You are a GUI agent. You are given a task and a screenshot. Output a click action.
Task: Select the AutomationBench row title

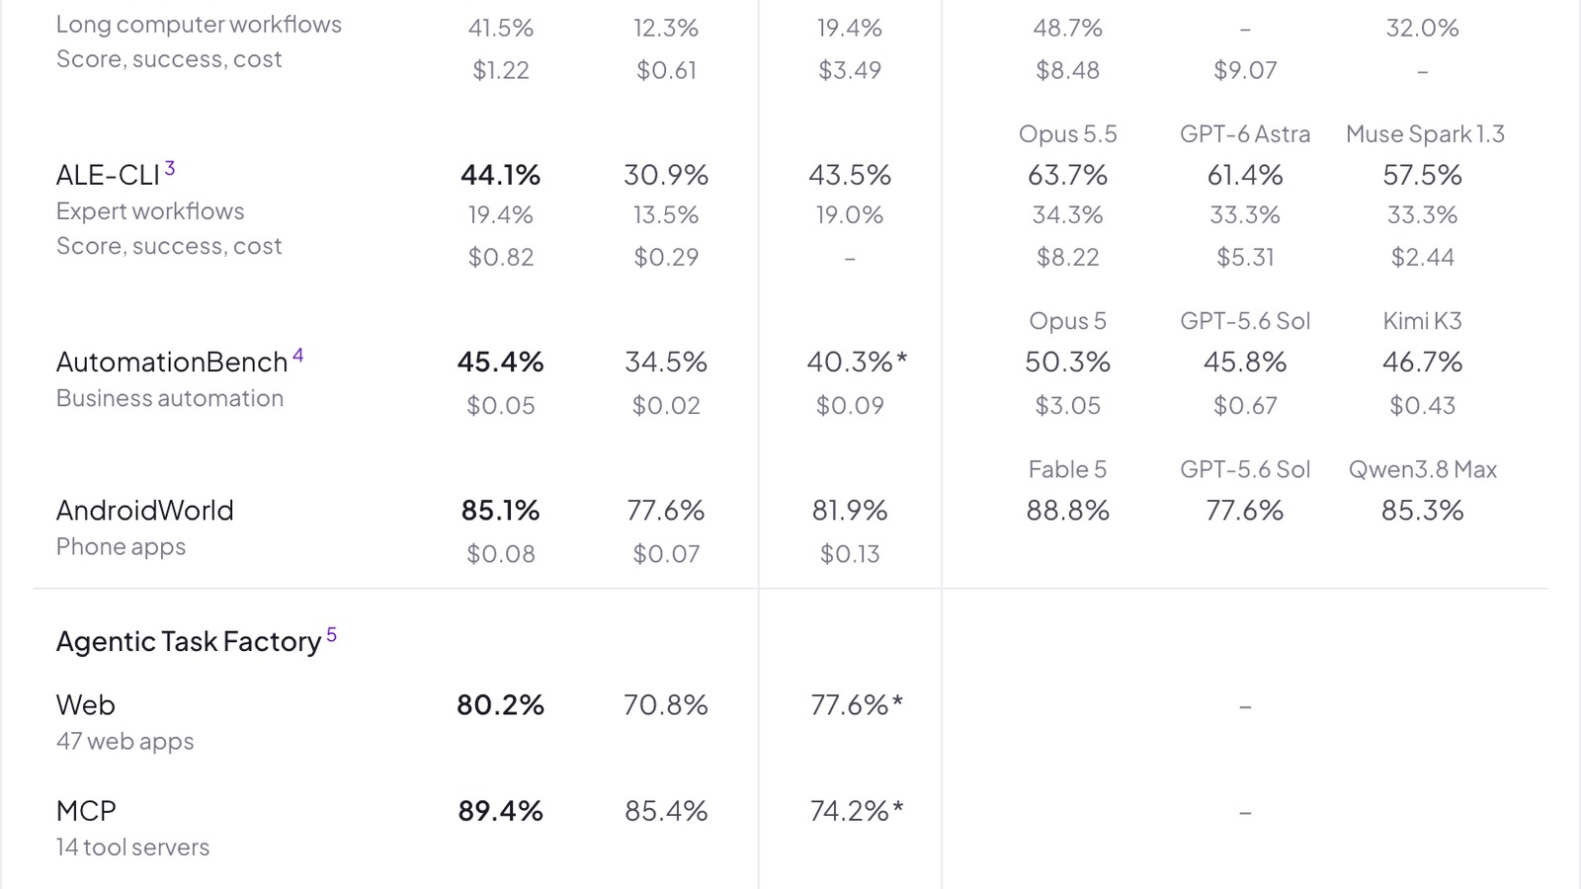click(172, 363)
